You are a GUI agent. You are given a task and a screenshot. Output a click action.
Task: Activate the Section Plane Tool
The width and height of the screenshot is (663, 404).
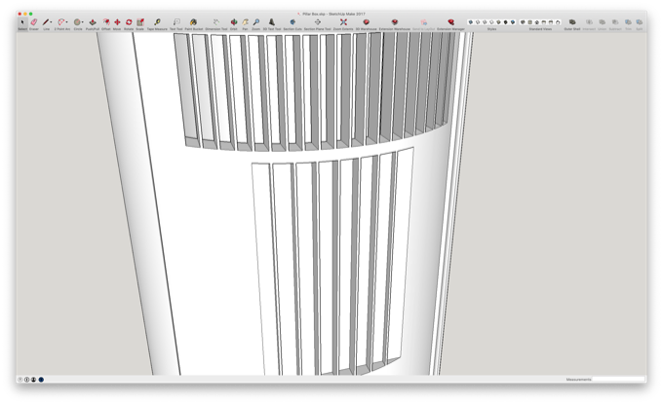318,22
